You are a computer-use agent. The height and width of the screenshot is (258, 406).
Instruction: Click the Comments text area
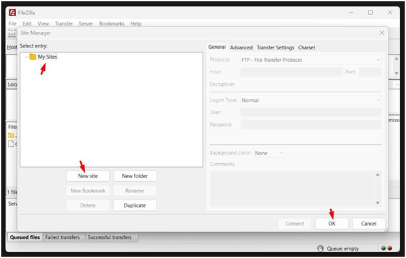click(292, 189)
